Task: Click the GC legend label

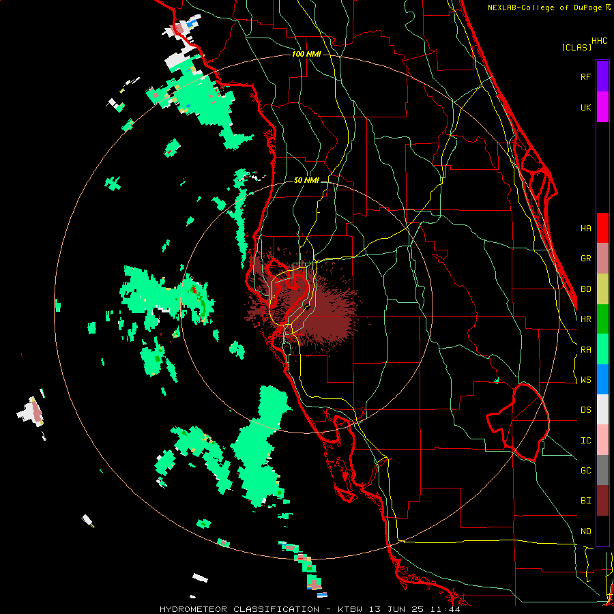Action: (585, 470)
